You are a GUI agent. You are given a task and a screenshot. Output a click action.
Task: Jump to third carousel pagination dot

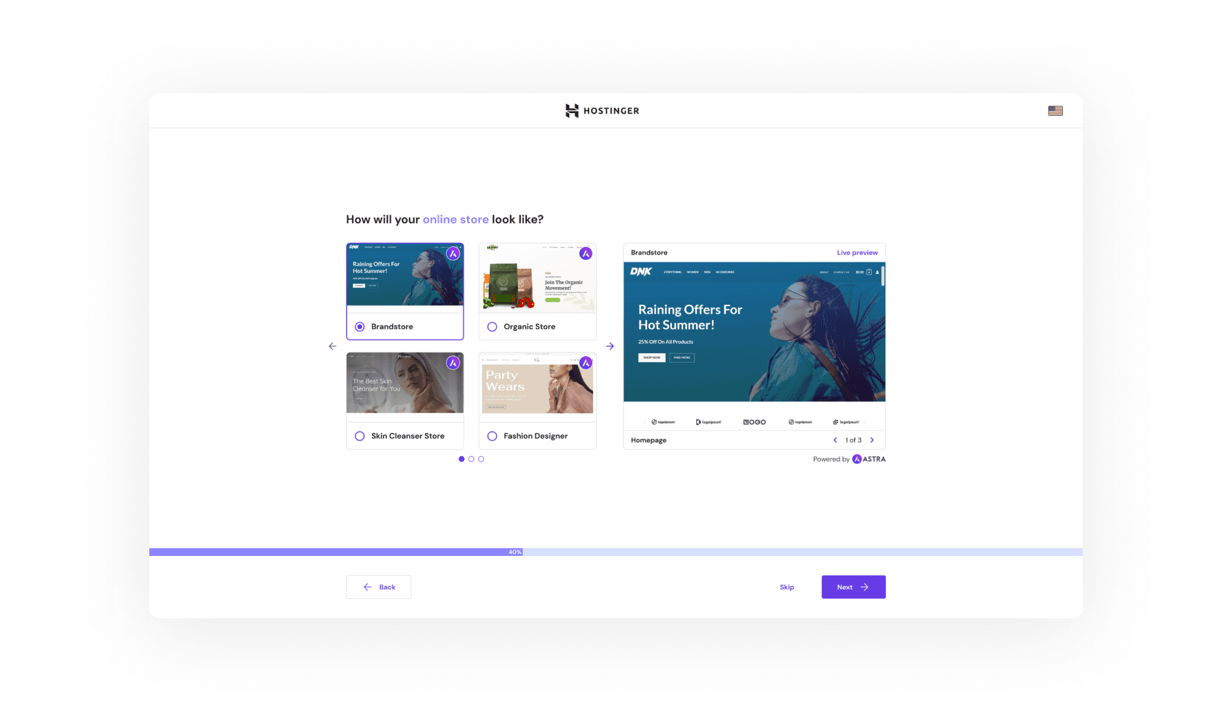(481, 460)
